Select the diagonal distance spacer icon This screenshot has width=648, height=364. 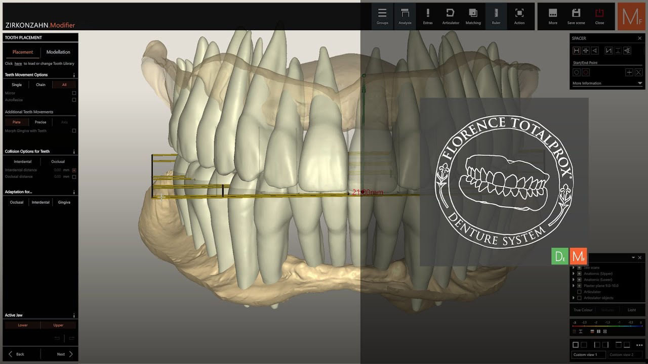click(609, 51)
